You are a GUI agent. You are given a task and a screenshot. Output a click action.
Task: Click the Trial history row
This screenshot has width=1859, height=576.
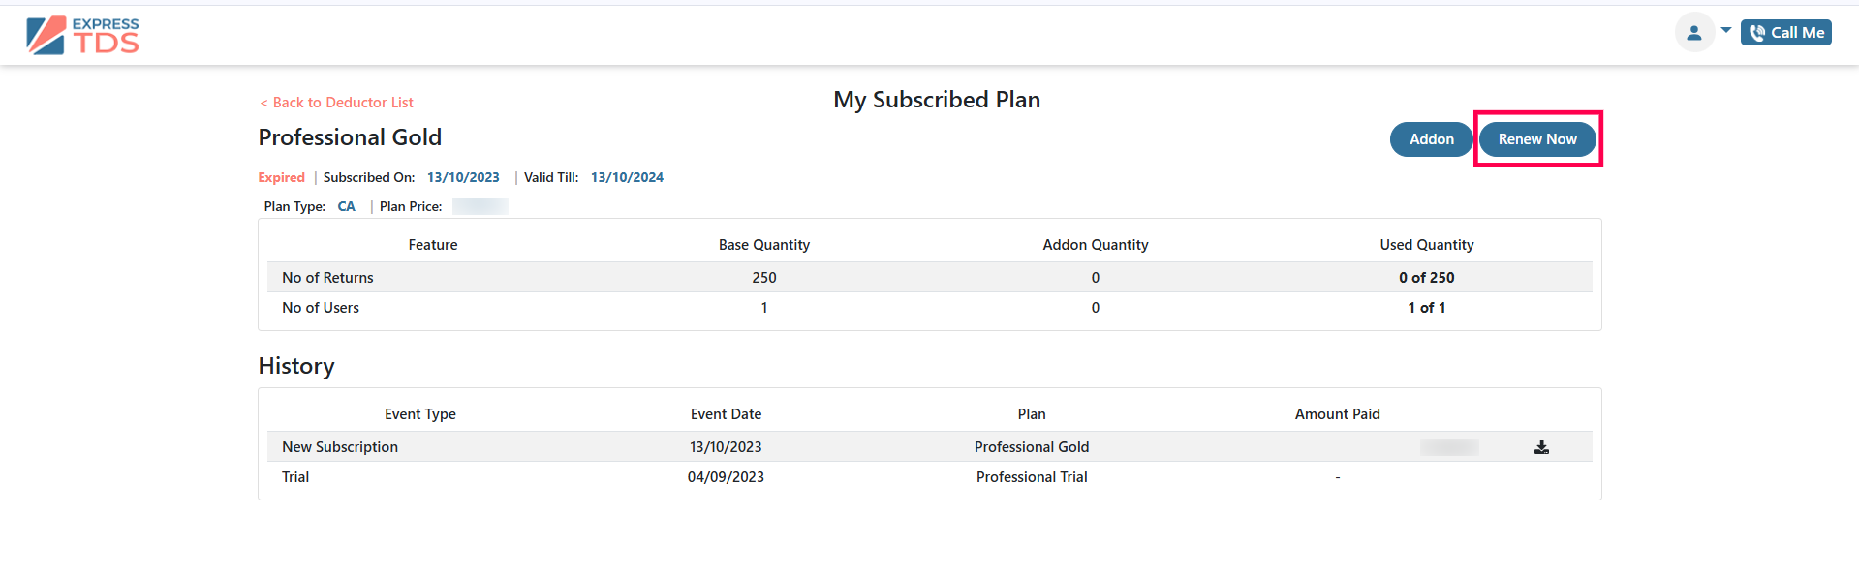[929, 477]
